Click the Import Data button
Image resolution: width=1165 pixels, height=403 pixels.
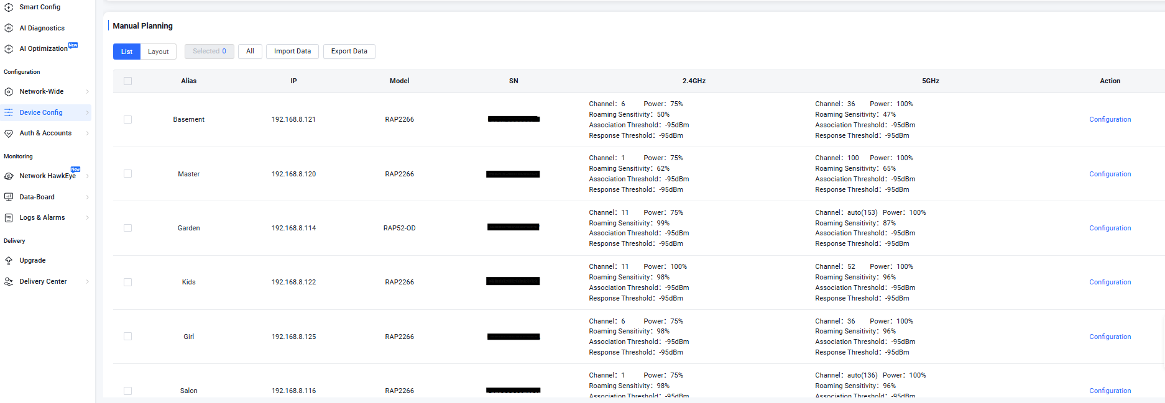click(292, 52)
